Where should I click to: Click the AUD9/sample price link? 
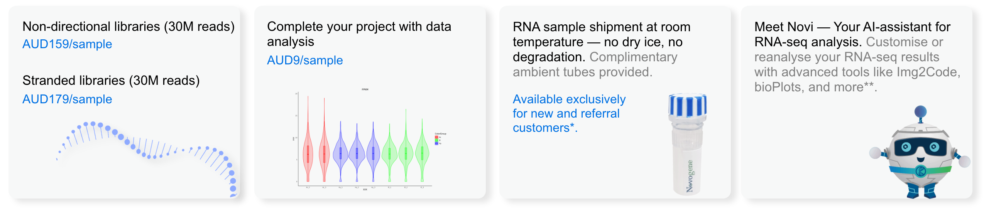coord(305,60)
